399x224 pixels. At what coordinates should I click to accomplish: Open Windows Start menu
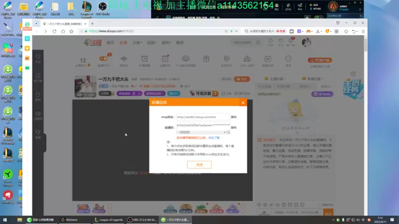pyautogui.click(x=5, y=220)
